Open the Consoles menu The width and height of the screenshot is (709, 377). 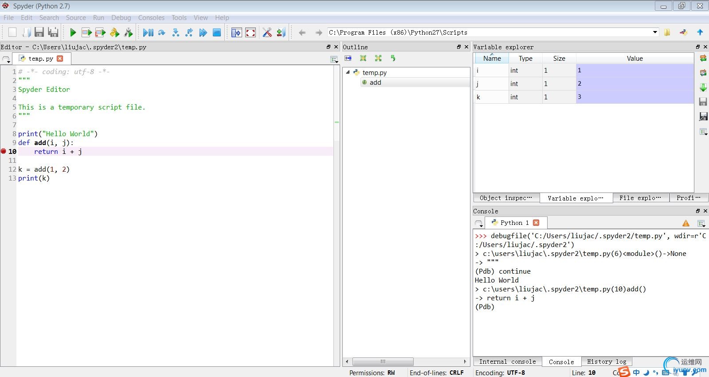point(151,18)
